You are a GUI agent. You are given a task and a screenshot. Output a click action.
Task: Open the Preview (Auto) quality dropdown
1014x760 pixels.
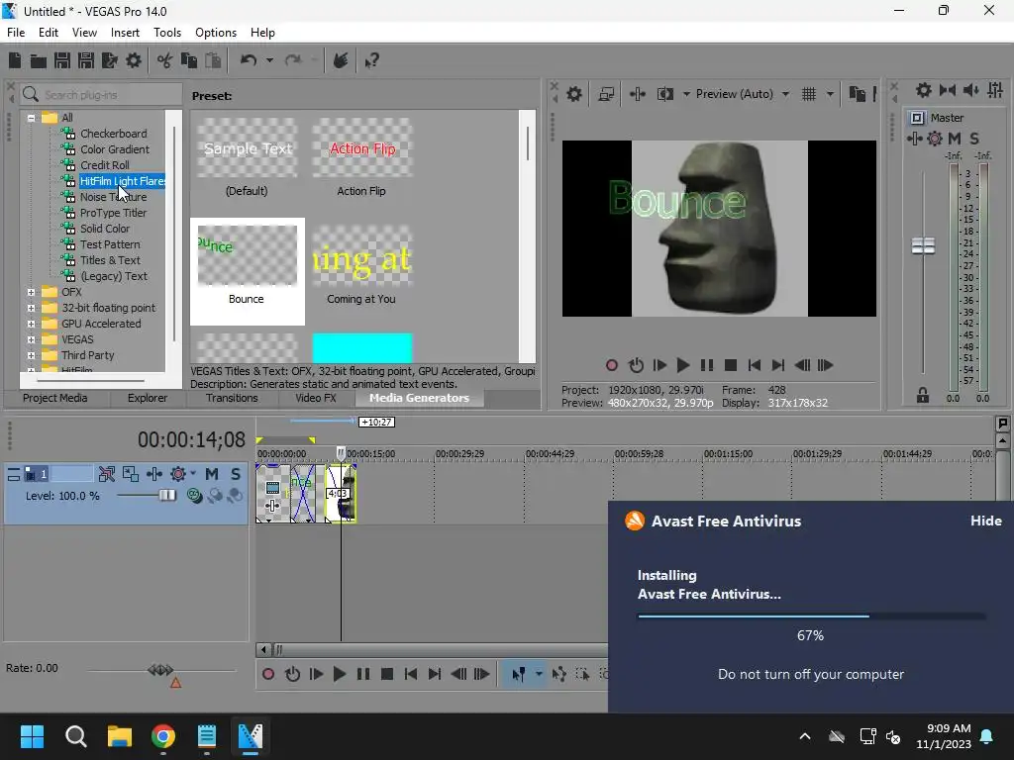[x=785, y=94]
